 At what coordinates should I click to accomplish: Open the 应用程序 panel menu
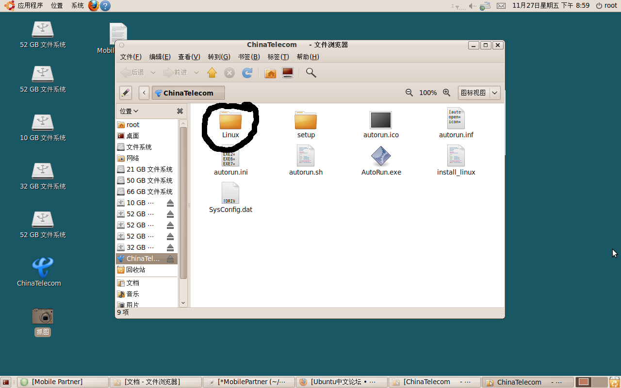pos(23,6)
